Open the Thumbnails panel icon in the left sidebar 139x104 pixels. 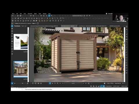[12, 26]
